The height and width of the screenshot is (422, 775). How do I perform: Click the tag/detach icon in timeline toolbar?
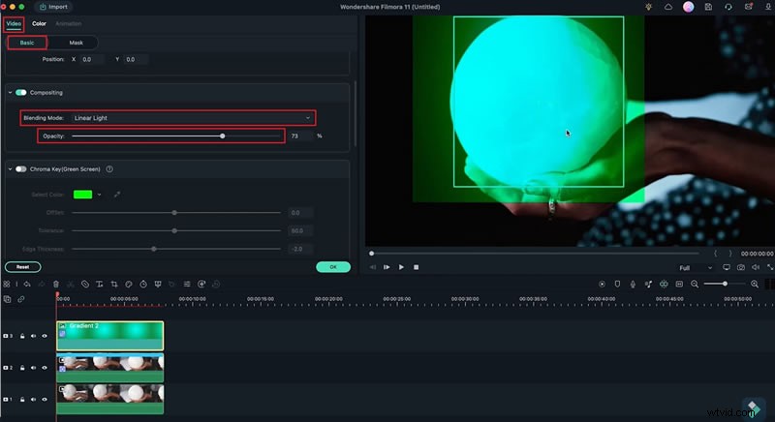point(85,285)
